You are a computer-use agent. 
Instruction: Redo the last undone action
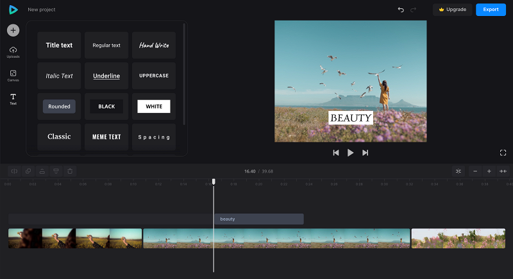pos(413,10)
